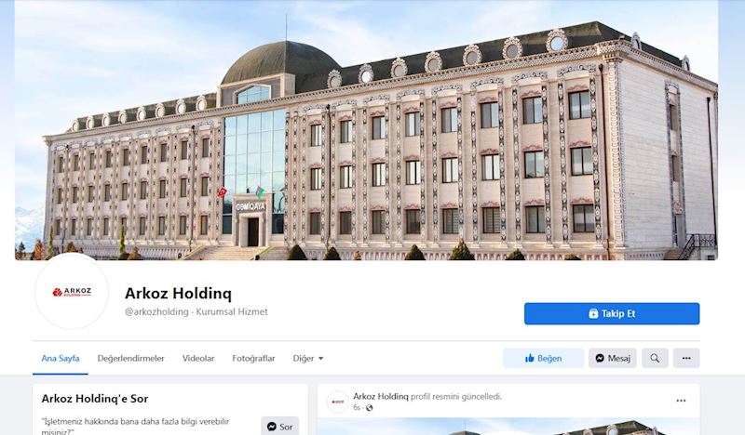Image resolution: width=745 pixels, height=435 pixels.
Task: Expand the Diğer dropdown menu
Action: click(x=308, y=358)
